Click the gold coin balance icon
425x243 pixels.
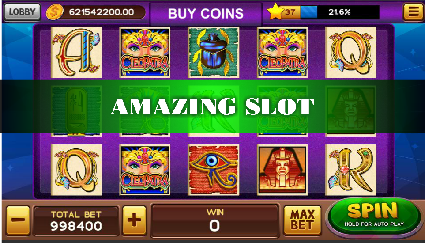pos(54,12)
